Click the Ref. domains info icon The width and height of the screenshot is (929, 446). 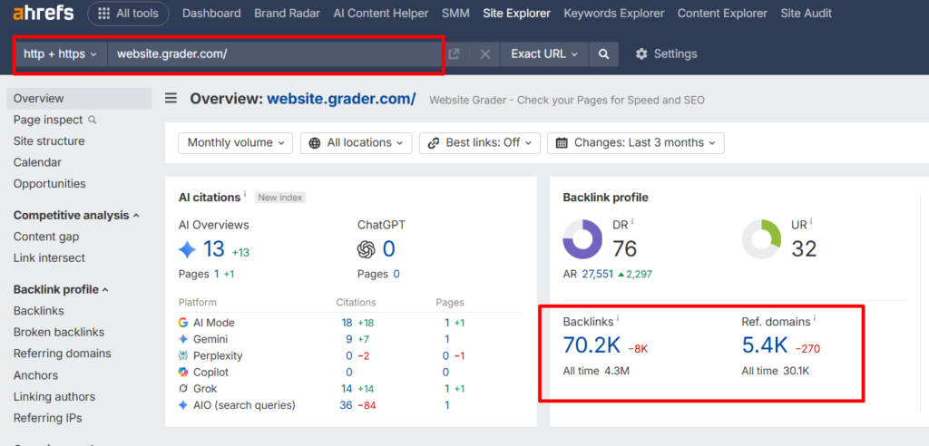[x=814, y=319]
